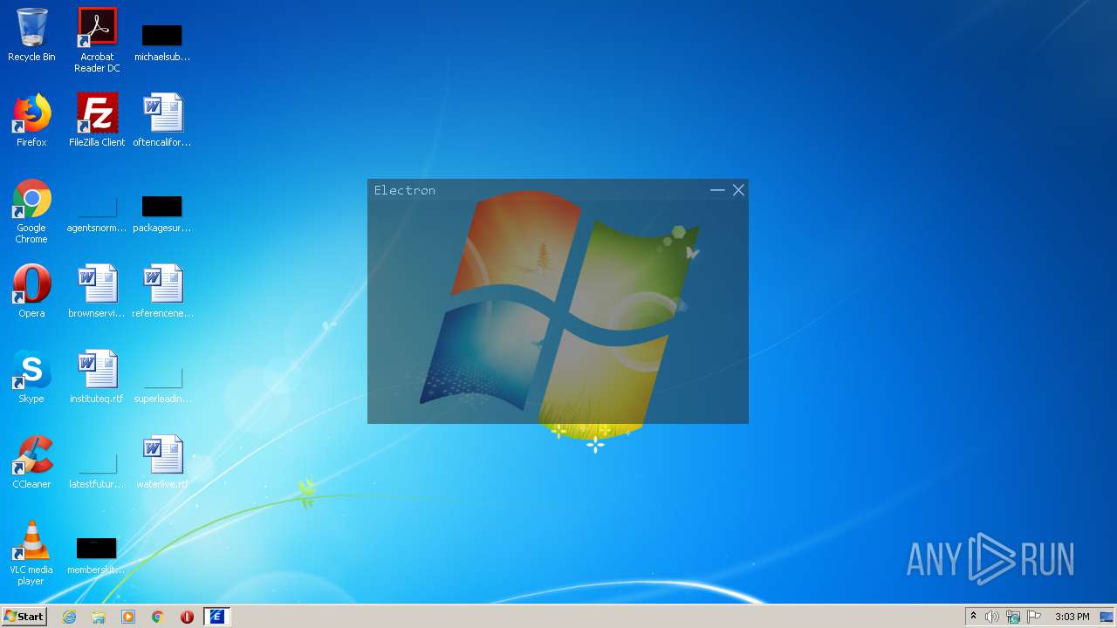Viewport: 1117px width, 628px height.
Task: Open CCleaner desktop shortcut
Action: coord(31,462)
